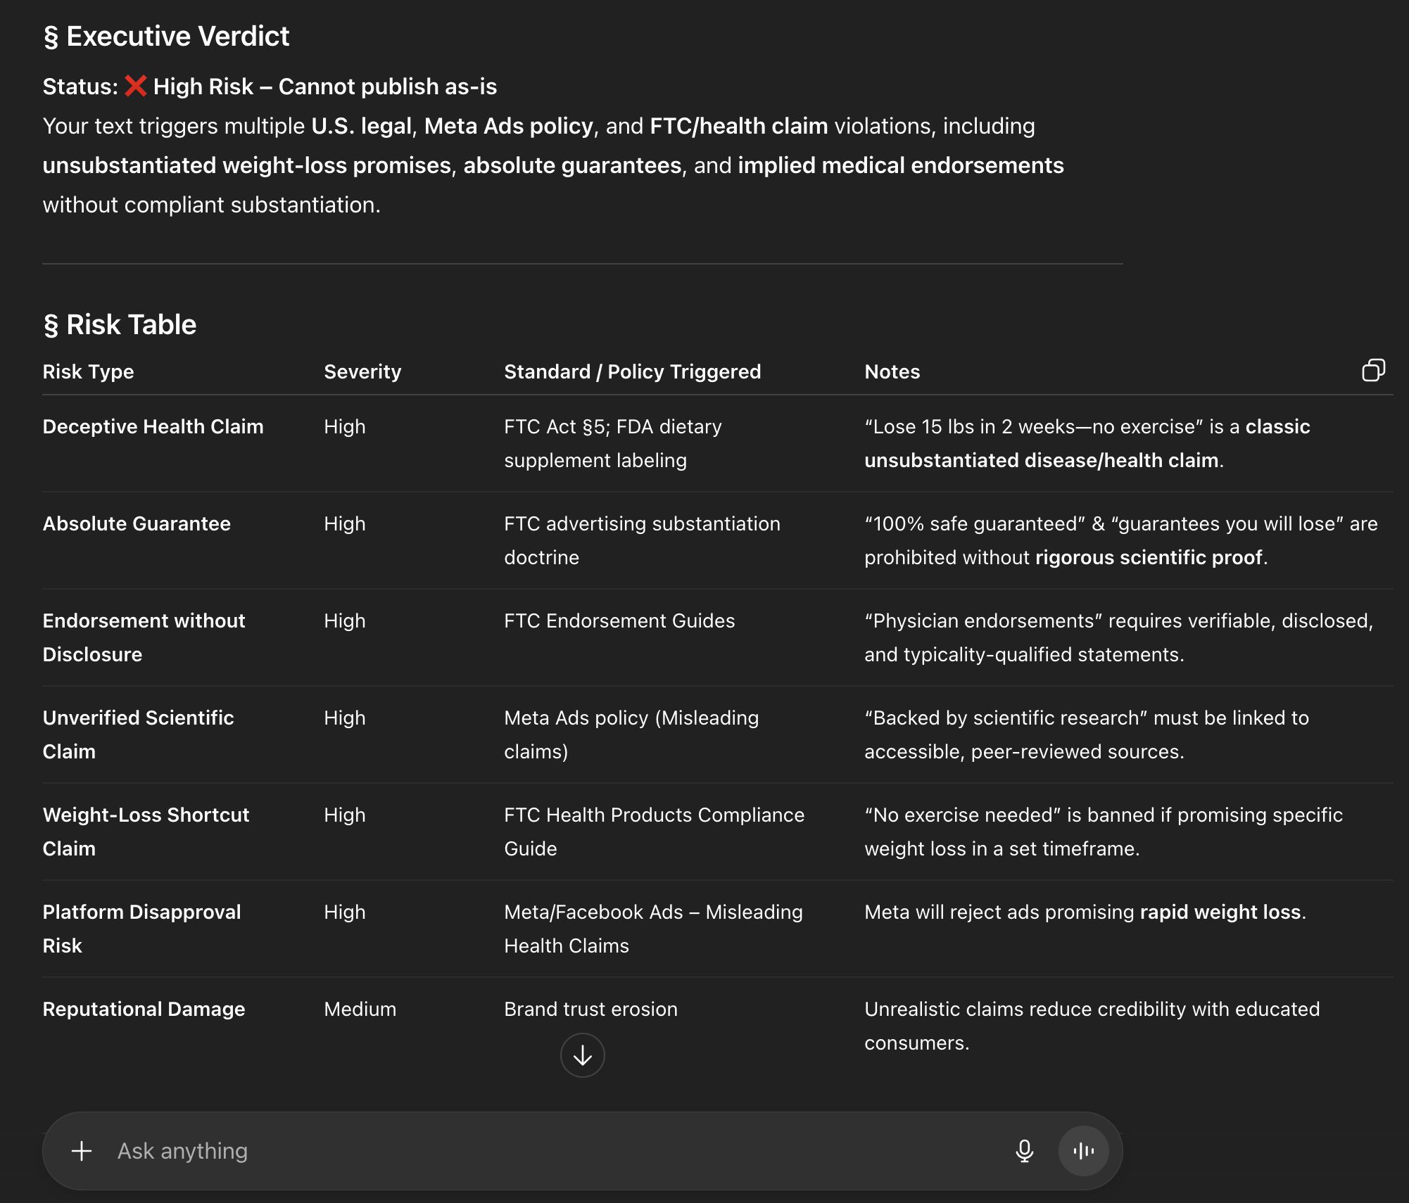
Task: Click the red X status emoji
Action: (135, 86)
